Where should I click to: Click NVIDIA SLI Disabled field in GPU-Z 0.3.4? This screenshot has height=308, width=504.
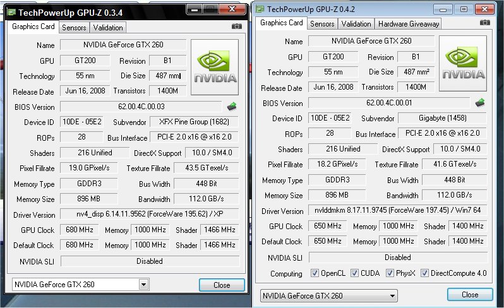150,261
